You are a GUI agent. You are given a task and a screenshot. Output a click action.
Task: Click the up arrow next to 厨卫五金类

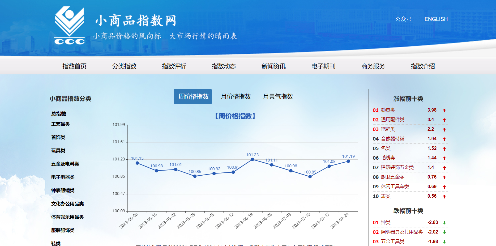[x=444, y=177]
